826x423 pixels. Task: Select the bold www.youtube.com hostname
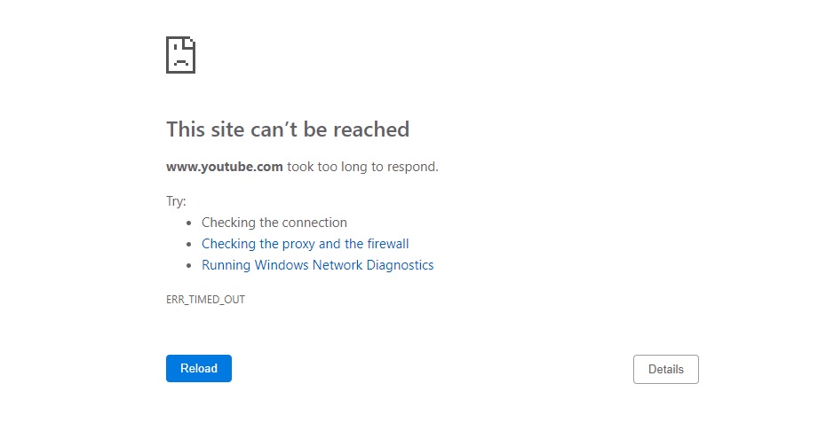[225, 166]
